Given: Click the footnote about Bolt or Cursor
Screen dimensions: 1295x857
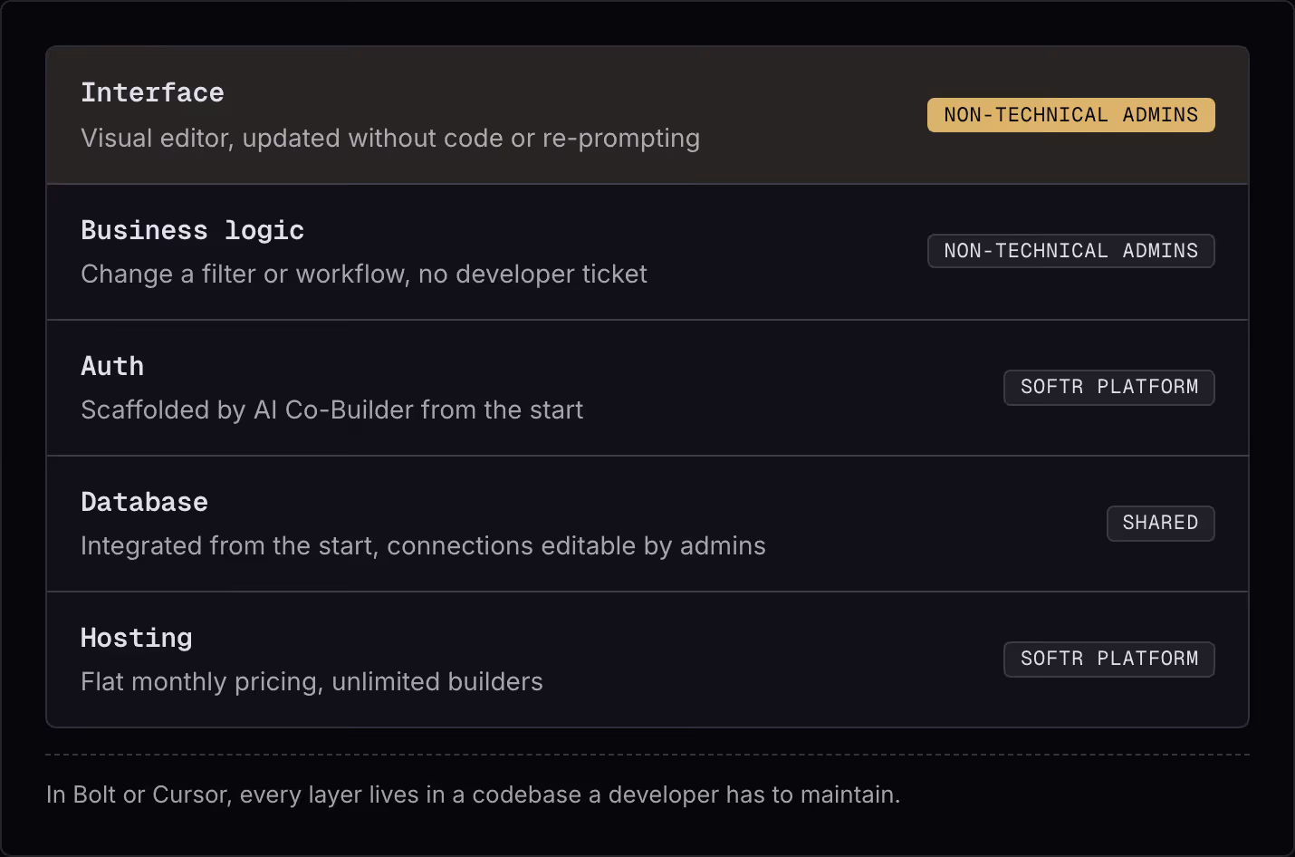Looking at the screenshot, I should tap(473, 794).
